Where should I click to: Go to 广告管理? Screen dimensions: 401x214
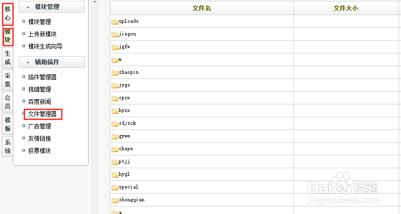point(39,126)
